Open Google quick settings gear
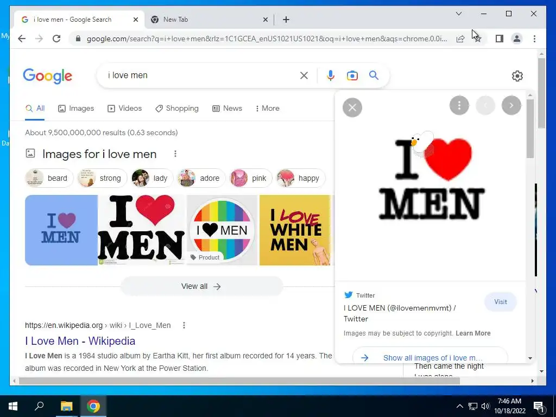 [x=517, y=76]
